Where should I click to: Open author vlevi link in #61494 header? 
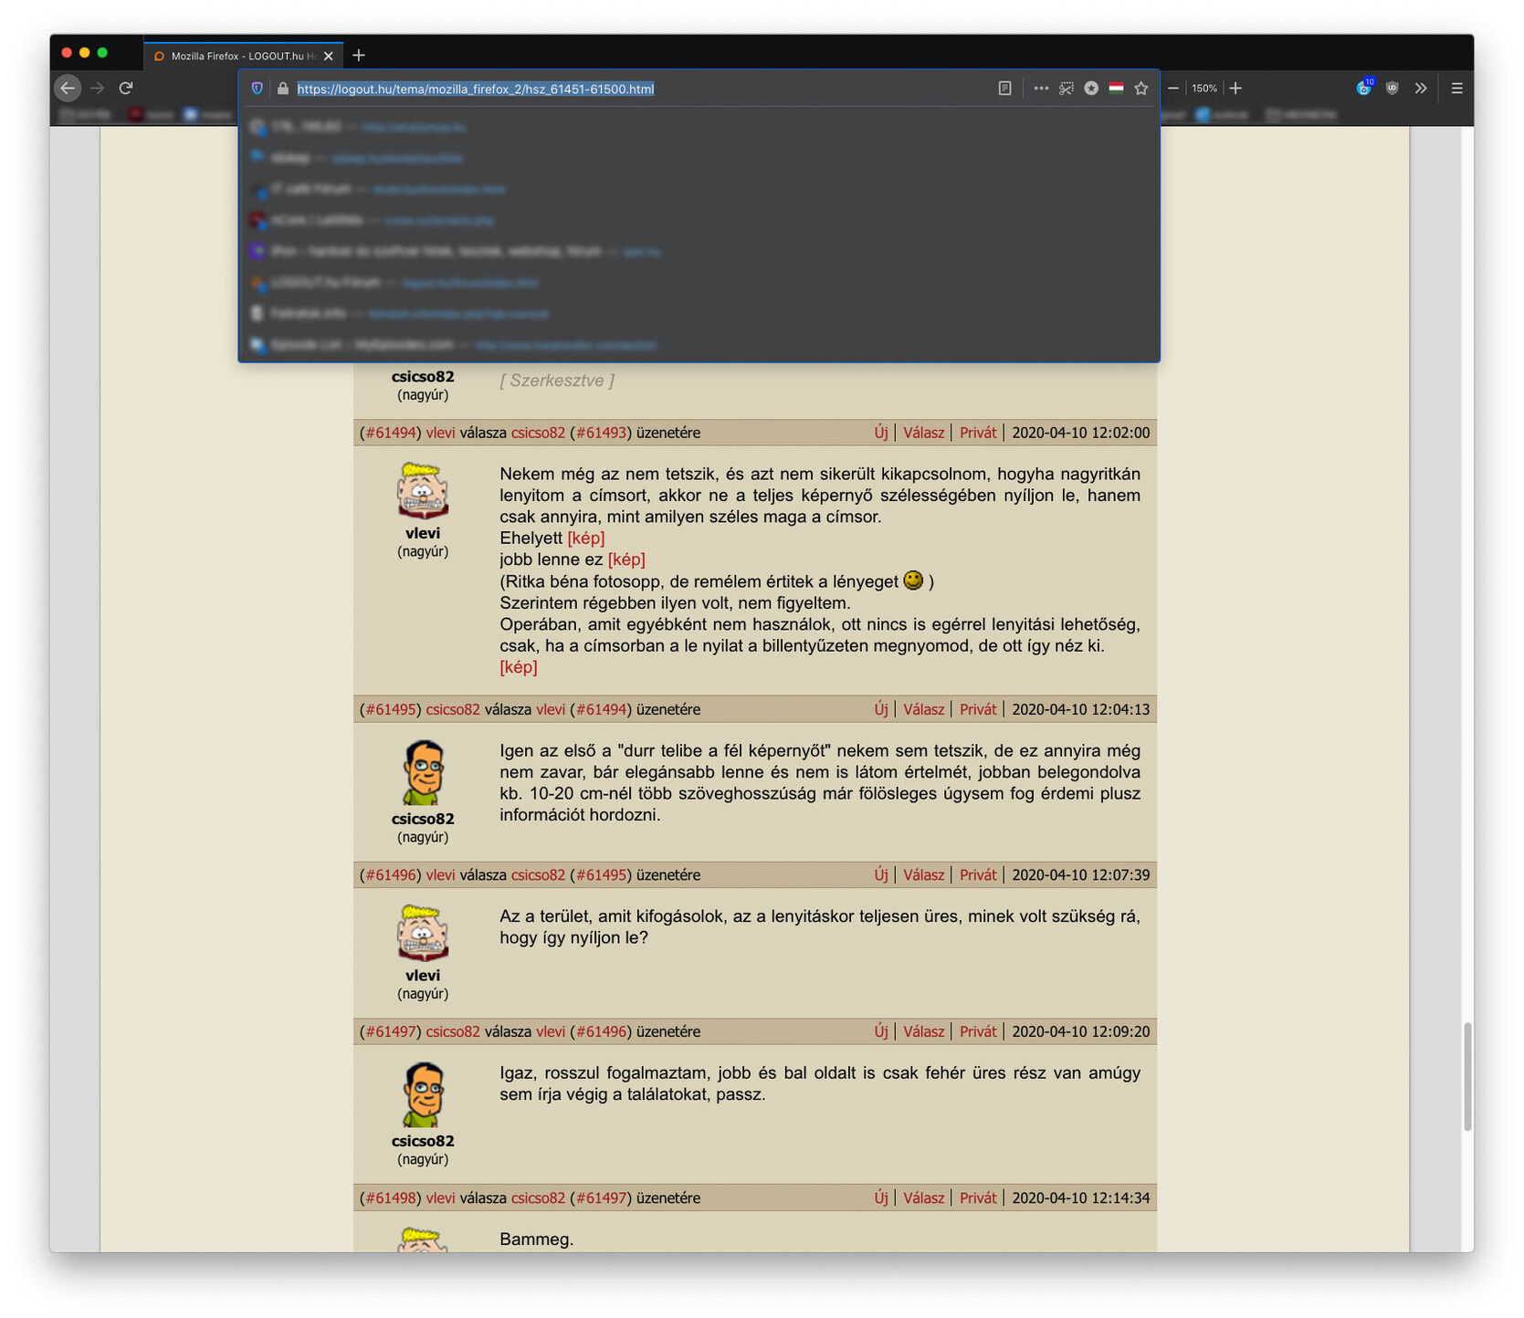440,433
